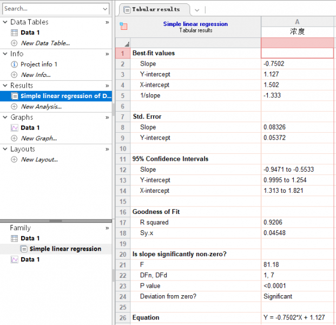Viewport: 336px width, 325px height.
Task: Click the select-all triangle corner of the table
Action: click(127, 44)
